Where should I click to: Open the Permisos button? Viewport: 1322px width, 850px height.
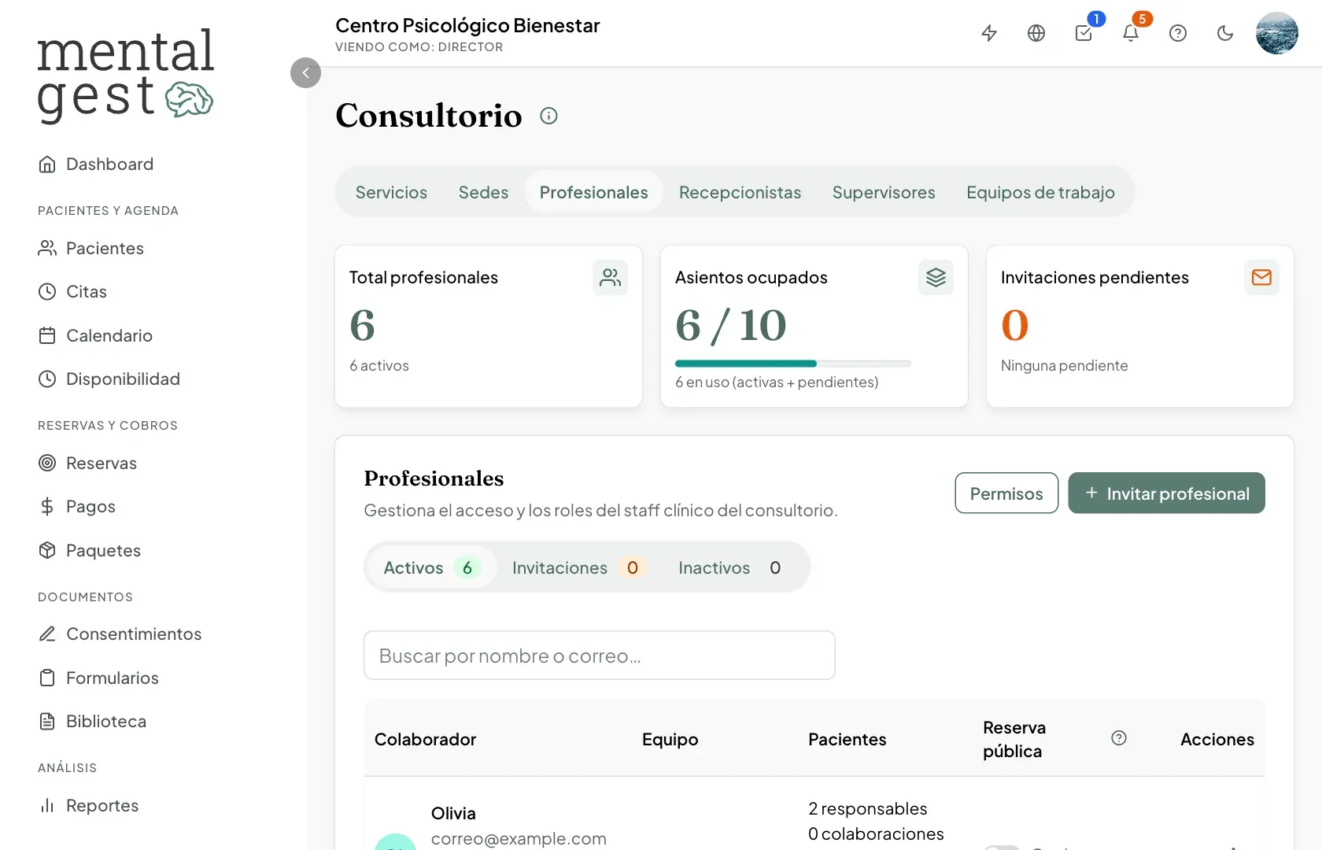pyautogui.click(x=1006, y=493)
